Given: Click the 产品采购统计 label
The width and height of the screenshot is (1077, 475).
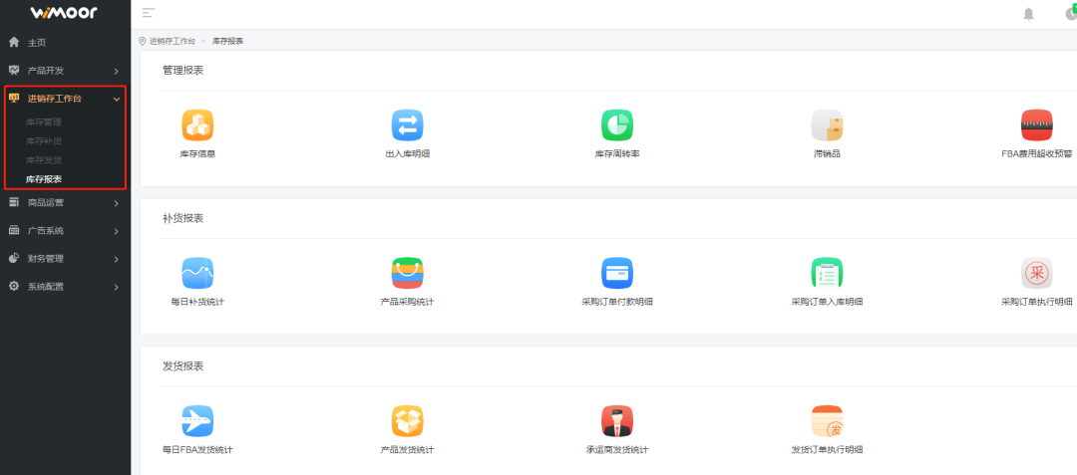Looking at the screenshot, I should pyautogui.click(x=408, y=302).
